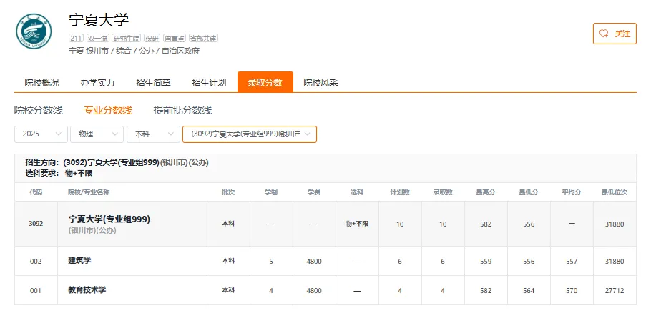Switch to 招生计划 tab
The height and width of the screenshot is (313, 661).
tap(209, 83)
